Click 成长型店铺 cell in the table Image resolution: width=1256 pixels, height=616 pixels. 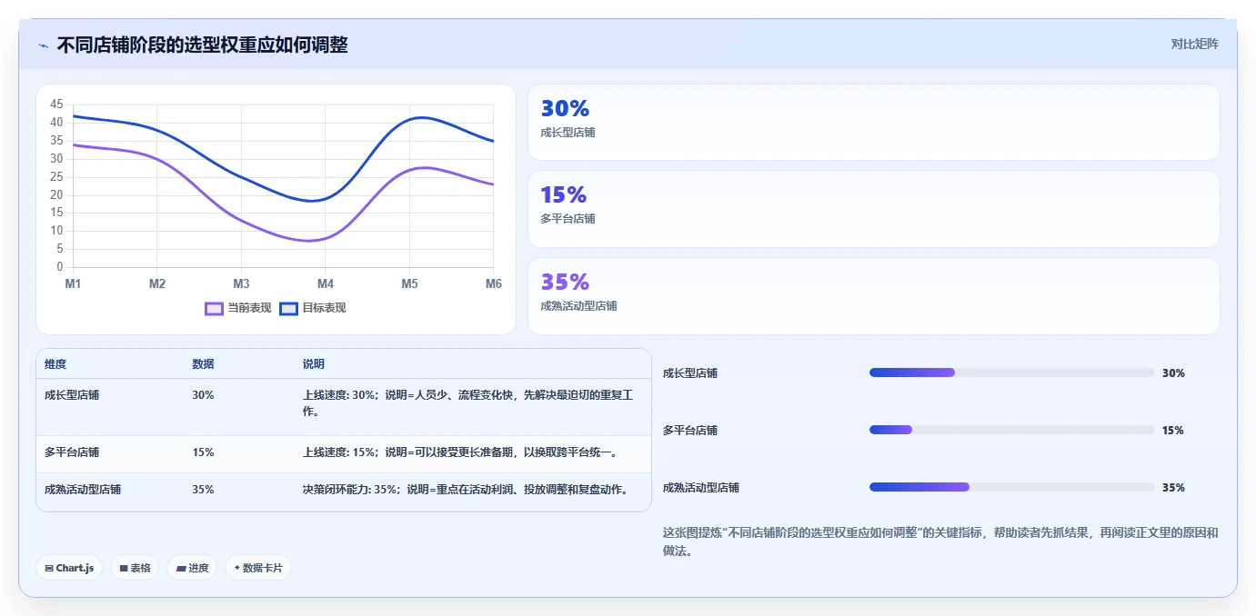[72, 395]
